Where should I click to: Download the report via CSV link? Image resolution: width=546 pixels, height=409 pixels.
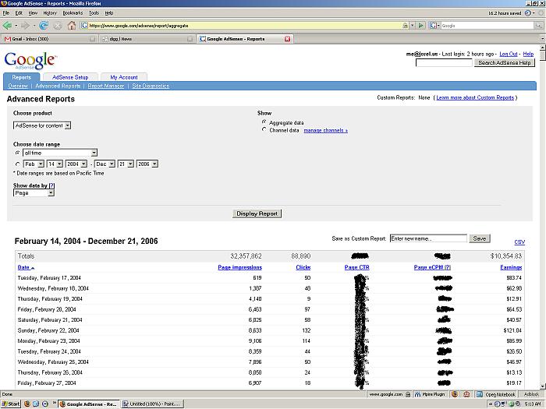tap(519, 242)
